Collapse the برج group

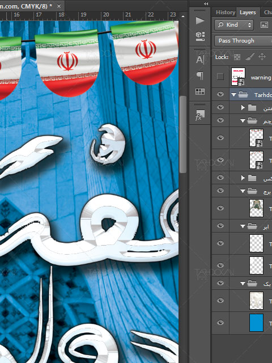click(243, 191)
